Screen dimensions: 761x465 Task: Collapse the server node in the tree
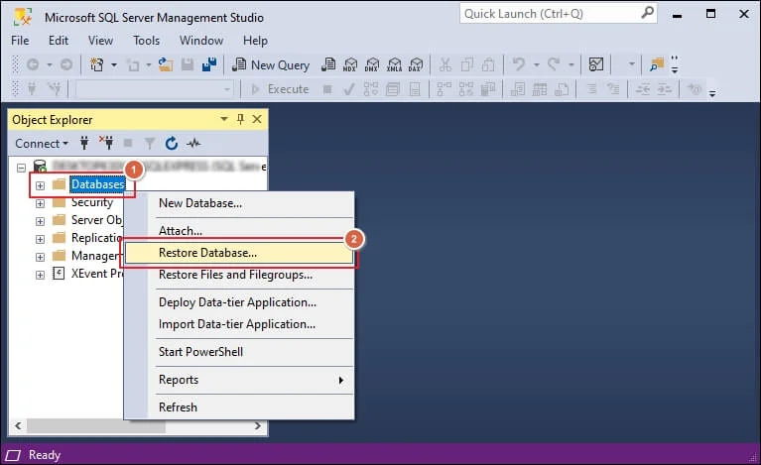click(x=22, y=168)
